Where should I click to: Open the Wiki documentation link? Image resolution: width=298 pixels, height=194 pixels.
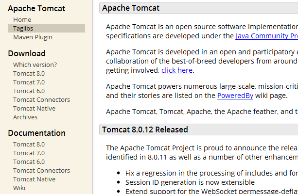tap(19, 188)
